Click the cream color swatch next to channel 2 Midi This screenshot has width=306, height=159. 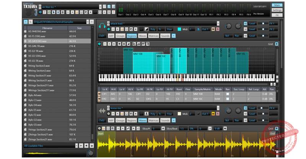pos(179,114)
